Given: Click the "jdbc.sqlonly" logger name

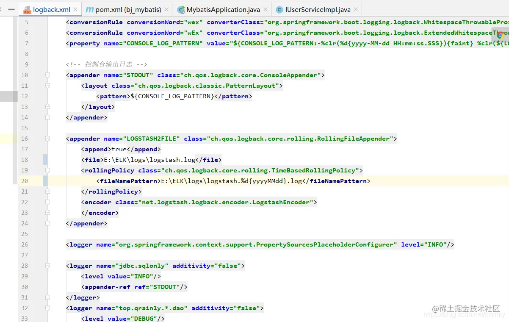Looking at the screenshot, I should pos(142,266).
